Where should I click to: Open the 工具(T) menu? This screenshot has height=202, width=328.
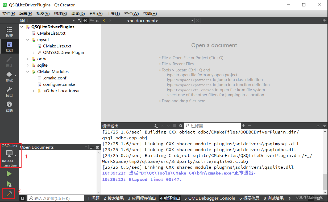coord(113,13)
